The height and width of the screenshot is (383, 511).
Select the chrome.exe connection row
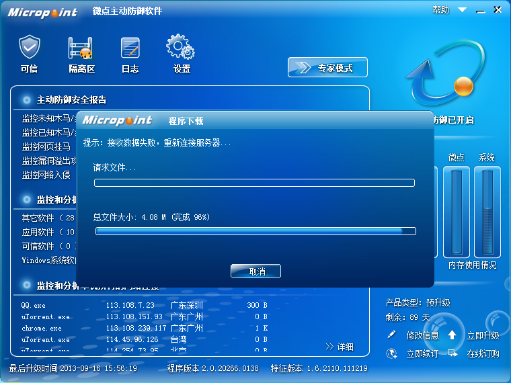pos(144,328)
